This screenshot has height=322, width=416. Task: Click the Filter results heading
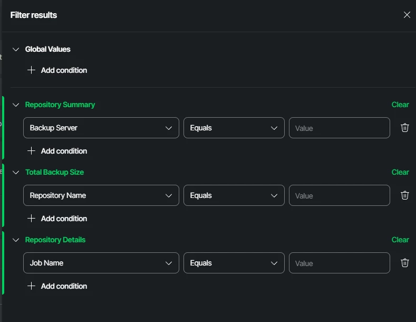[x=34, y=15]
